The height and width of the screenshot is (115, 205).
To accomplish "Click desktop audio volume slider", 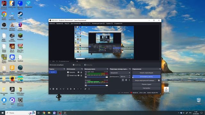I will 97,77.
